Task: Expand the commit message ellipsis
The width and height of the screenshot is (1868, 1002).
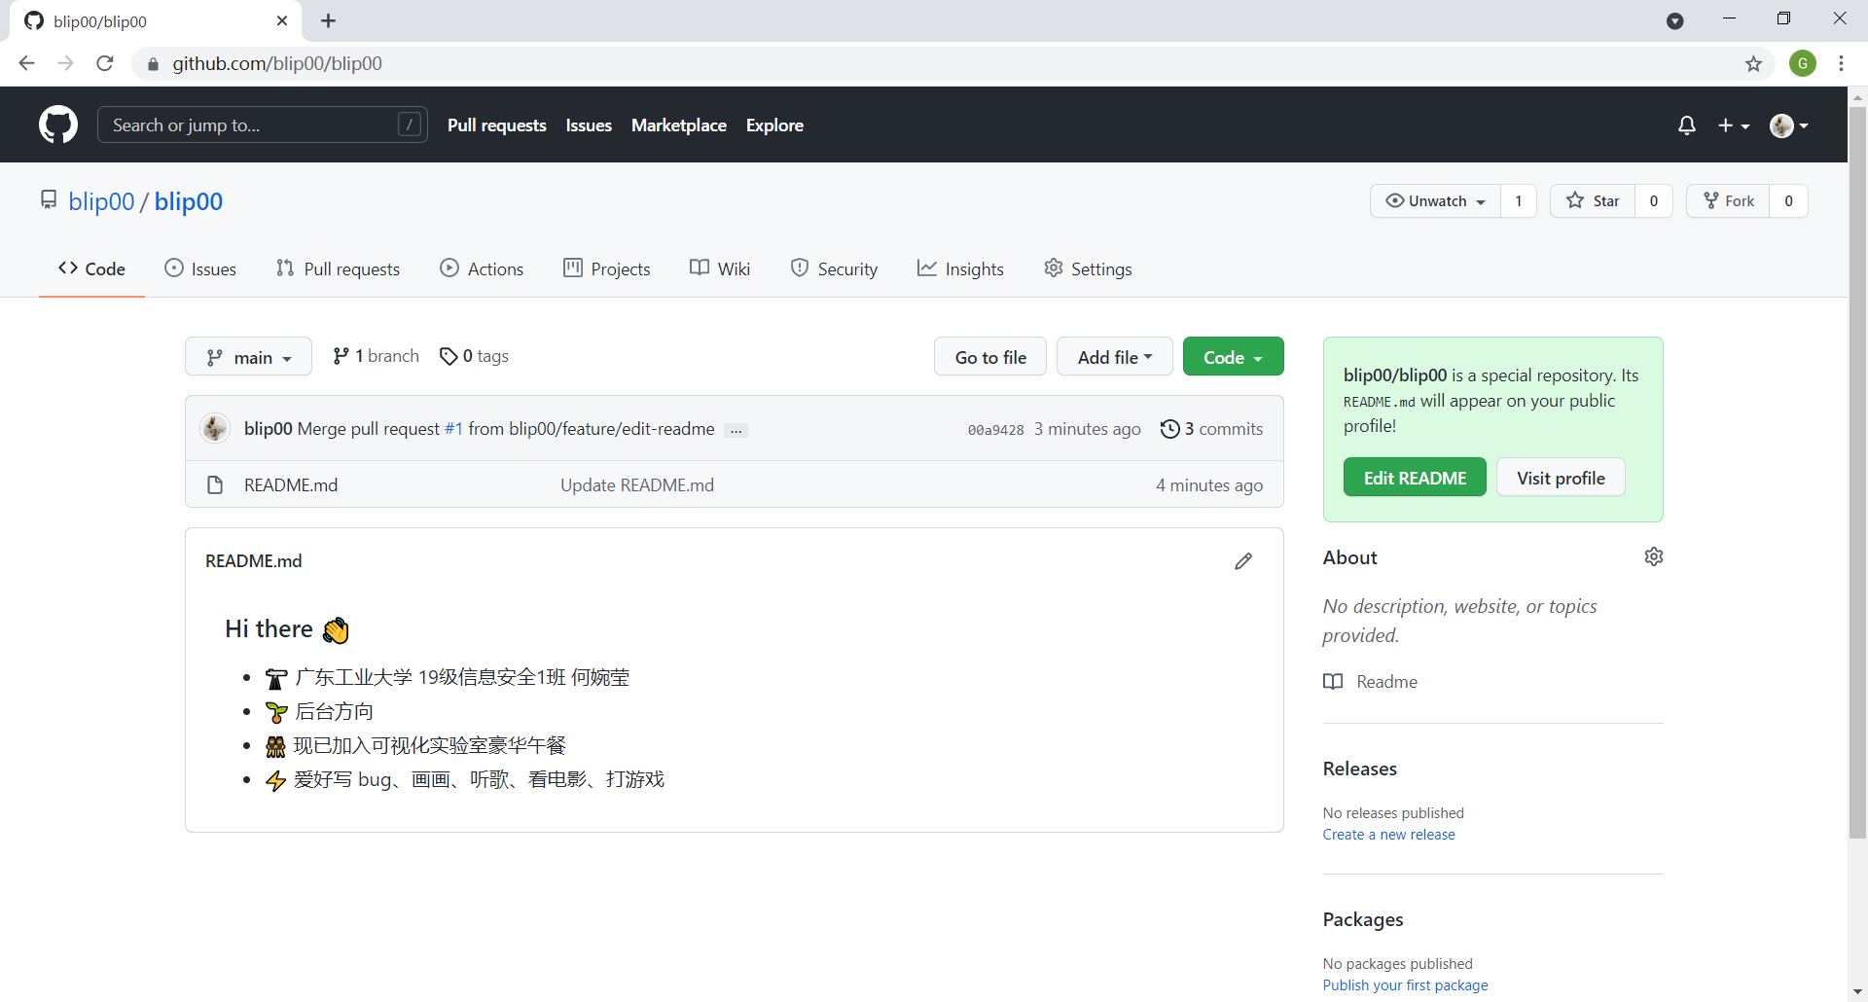Action: click(x=736, y=430)
